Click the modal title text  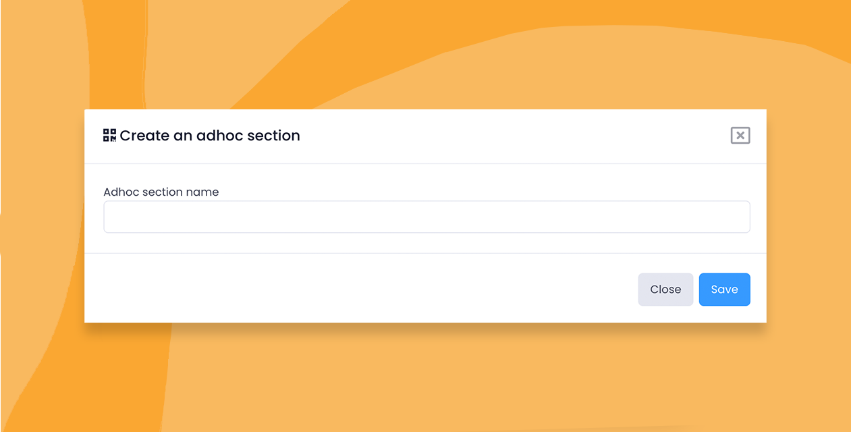210,136
